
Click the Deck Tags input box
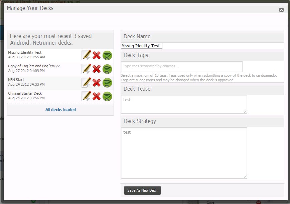pos(182,66)
